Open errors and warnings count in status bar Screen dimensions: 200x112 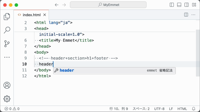[x=12, y=109]
